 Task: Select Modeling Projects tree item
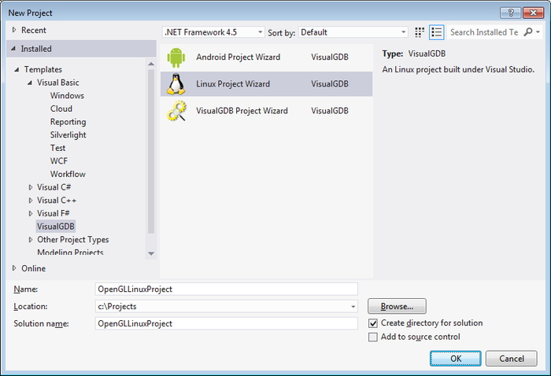tap(70, 253)
